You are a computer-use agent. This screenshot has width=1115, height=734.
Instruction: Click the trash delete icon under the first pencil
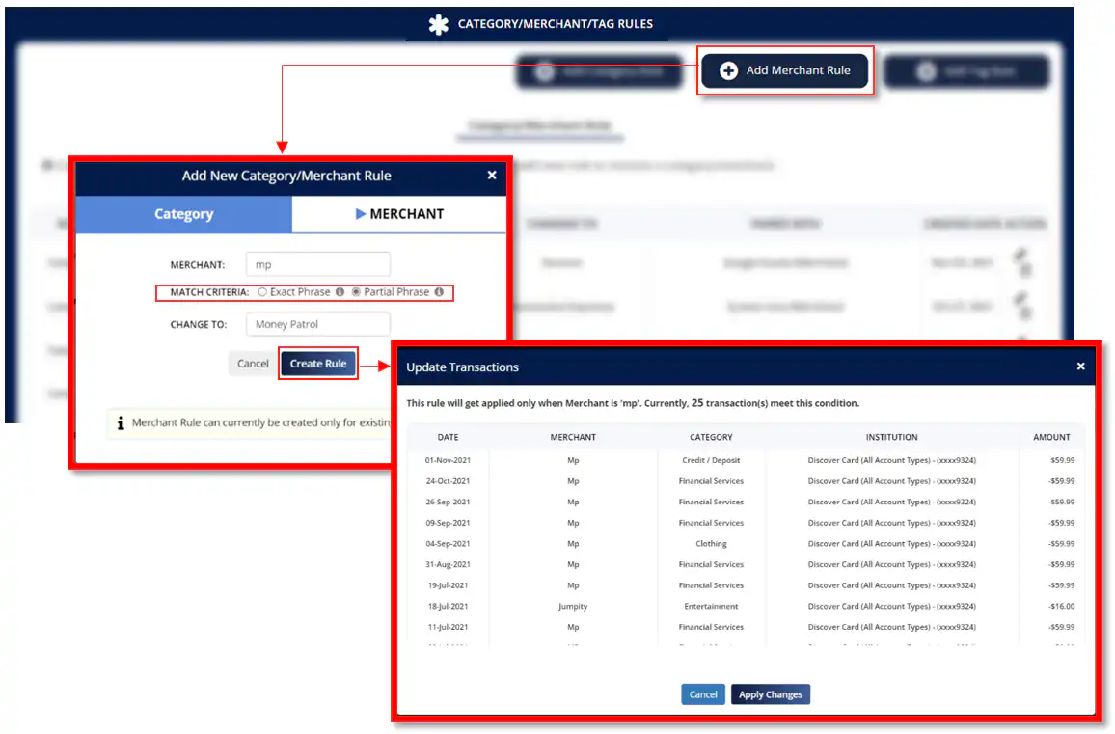pos(1026,272)
